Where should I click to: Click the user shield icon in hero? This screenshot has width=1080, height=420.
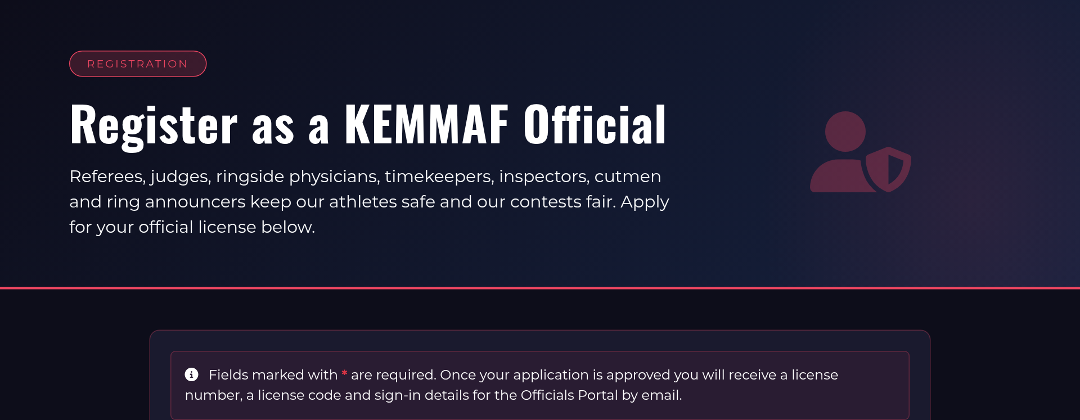click(x=861, y=152)
